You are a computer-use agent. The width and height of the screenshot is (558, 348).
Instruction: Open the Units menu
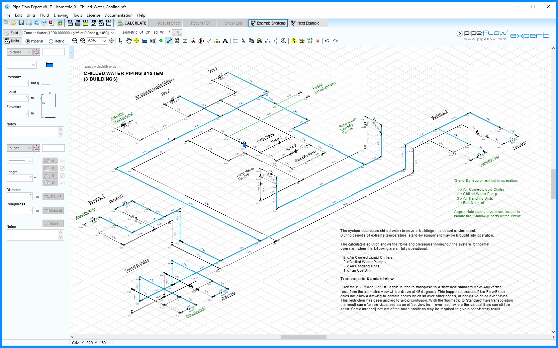(31, 15)
